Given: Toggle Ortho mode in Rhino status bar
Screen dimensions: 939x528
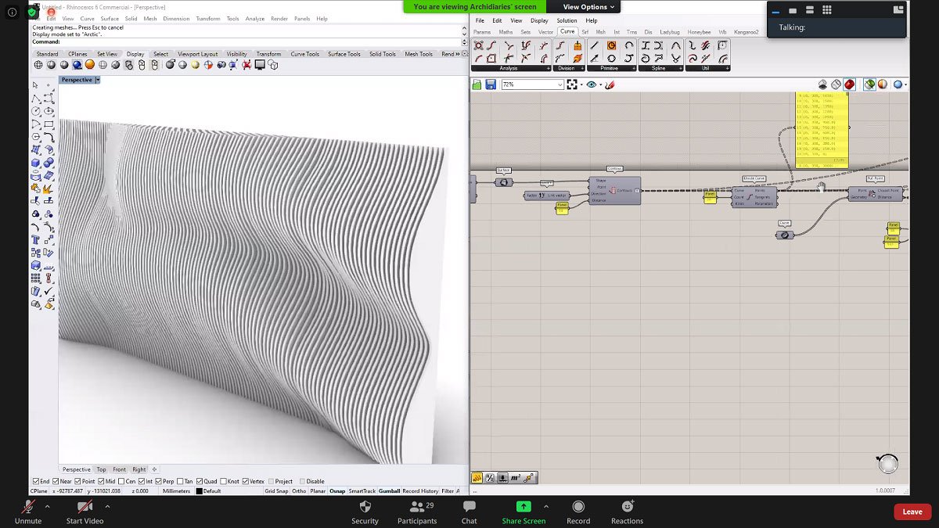Looking at the screenshot, I should [299, 491].
